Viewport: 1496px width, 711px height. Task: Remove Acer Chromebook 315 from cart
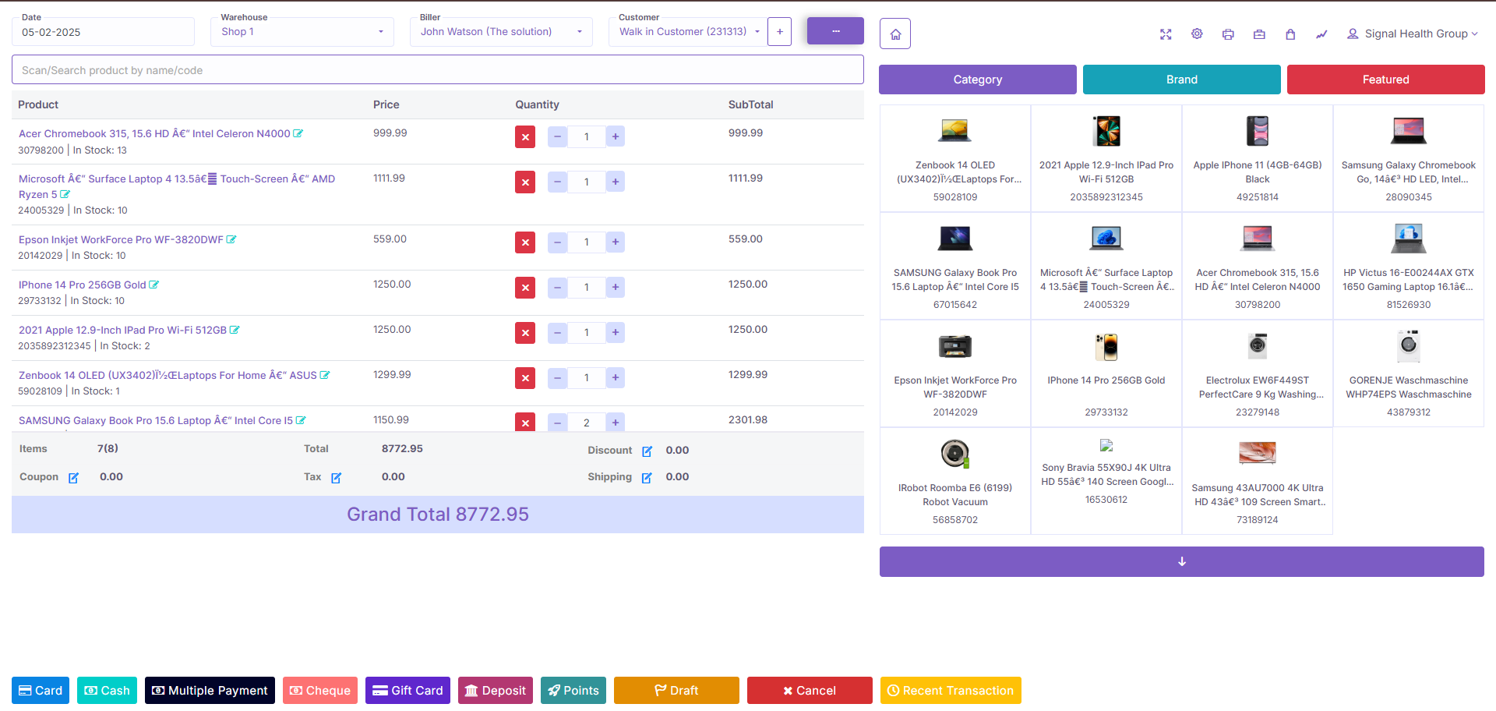pyautogui.click(x=525, y=137)
